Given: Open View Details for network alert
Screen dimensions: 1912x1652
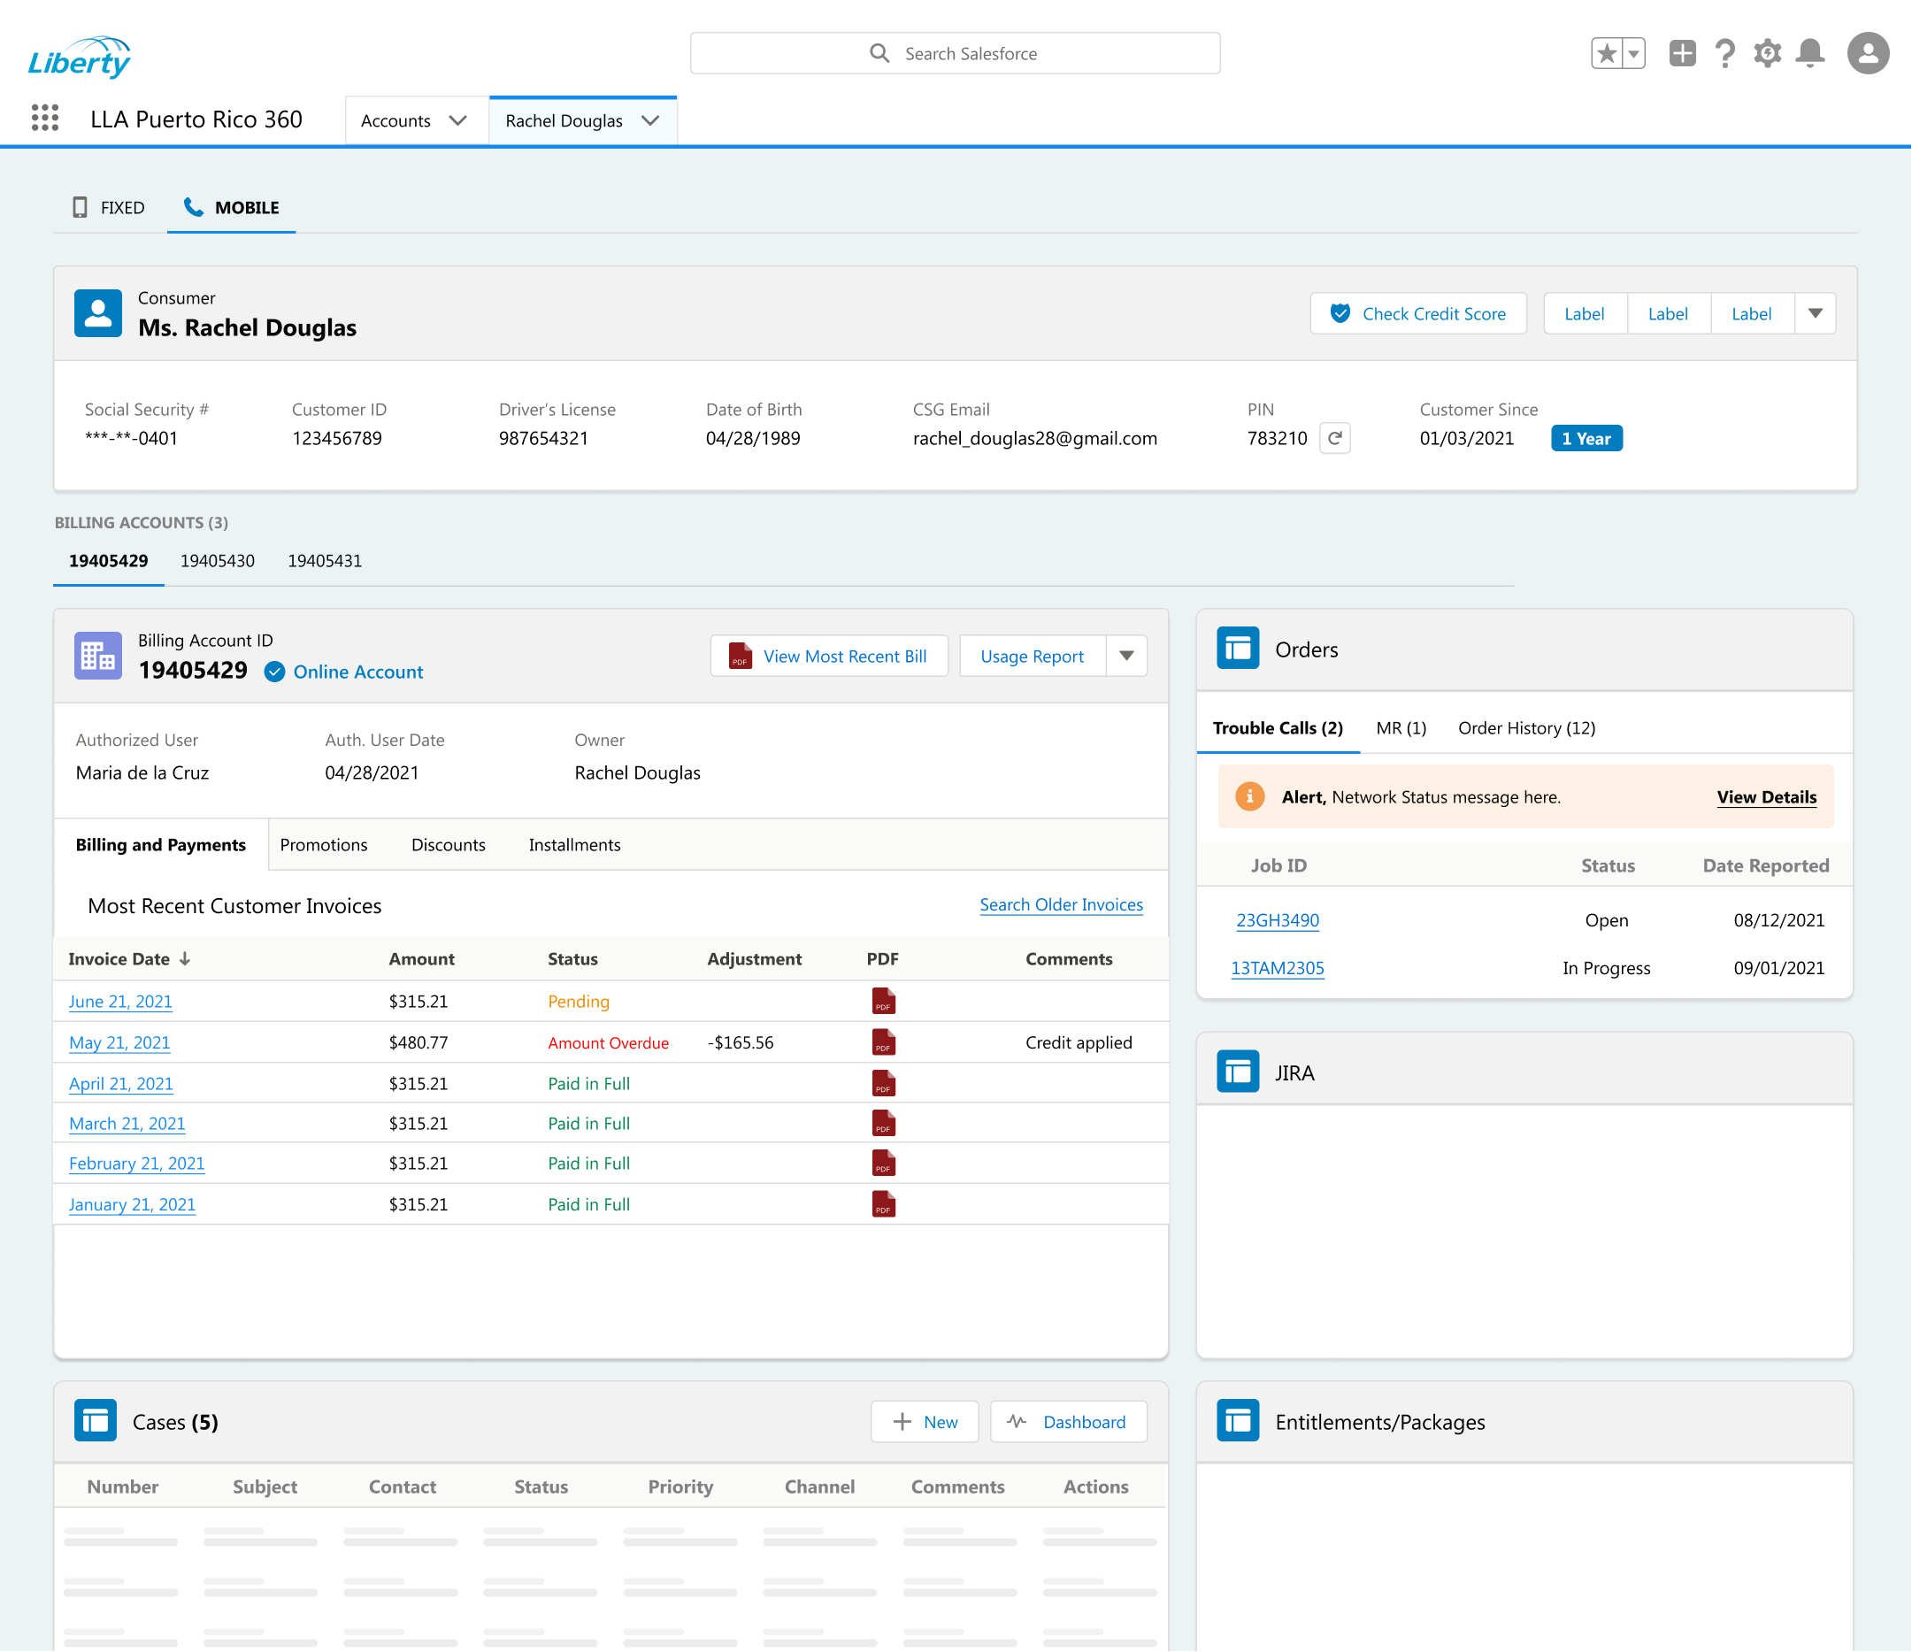Looking at the screenshot, I should tap(1766, 797).
